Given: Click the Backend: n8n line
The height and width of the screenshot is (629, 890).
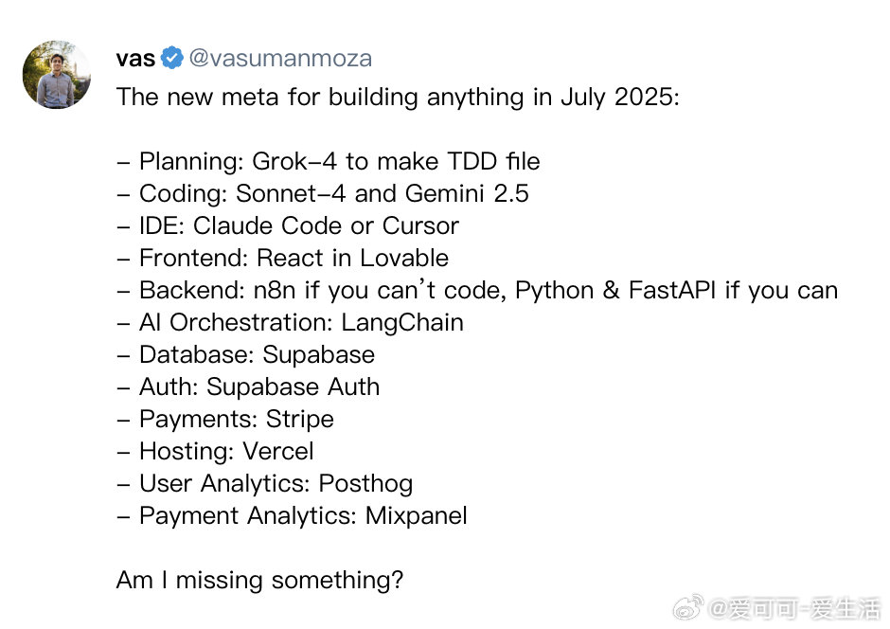Looking at the screenshot, I should (x=477, y=290).
